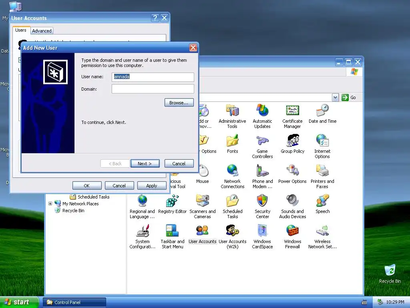Expand My Network Places tree node
The width and height of the screenshot is (410, 308).
click(x=50, y=203)
